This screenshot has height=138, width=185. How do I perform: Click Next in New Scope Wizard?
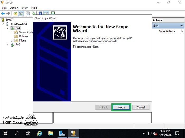pos(121,107)
